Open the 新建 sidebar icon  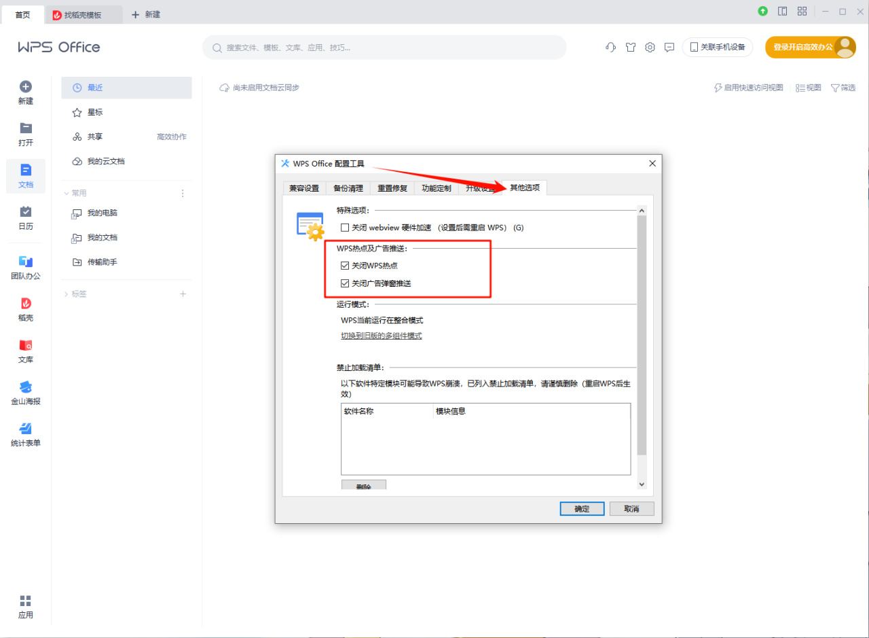[26, 92]
